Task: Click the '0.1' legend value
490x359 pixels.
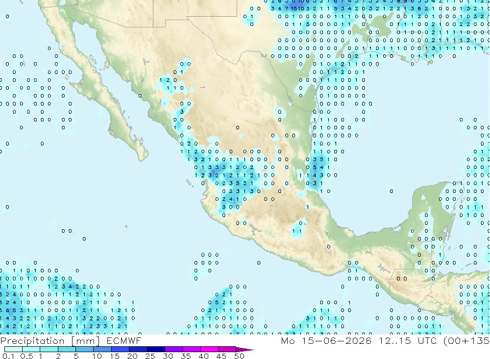Action: click(x=8, y=356)
